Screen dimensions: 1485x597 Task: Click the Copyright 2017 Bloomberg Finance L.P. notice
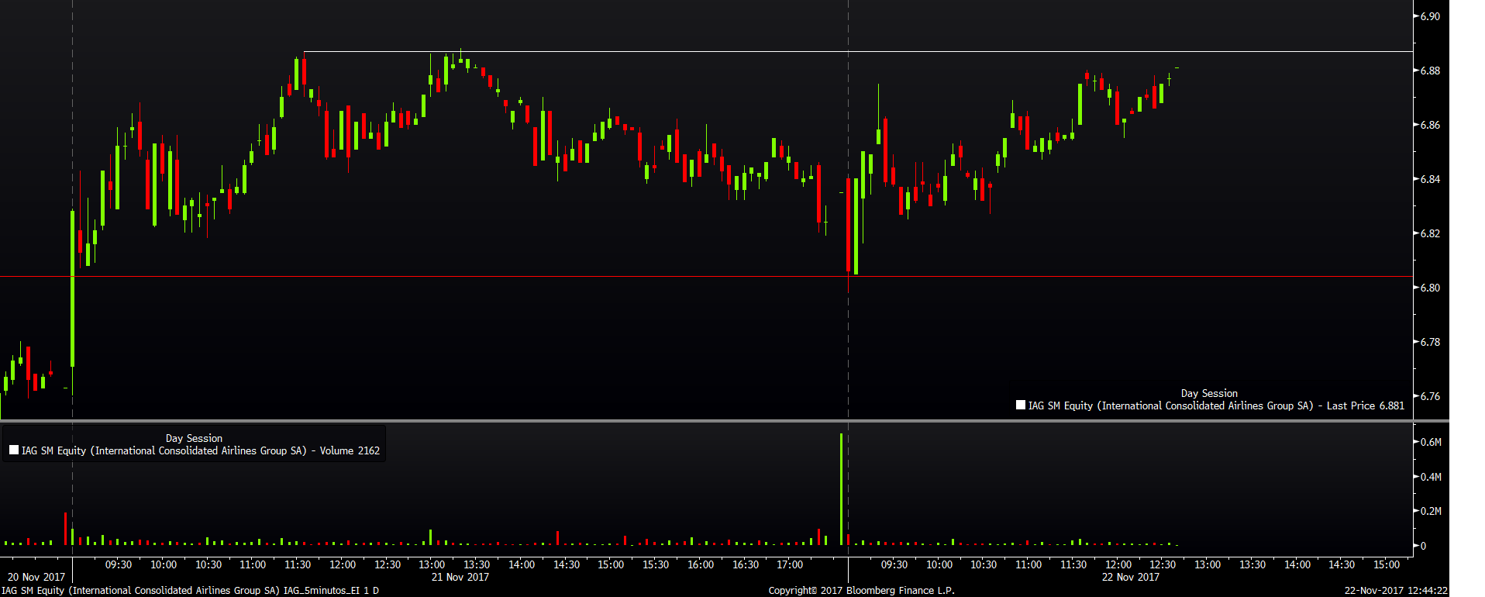[862, 591]
